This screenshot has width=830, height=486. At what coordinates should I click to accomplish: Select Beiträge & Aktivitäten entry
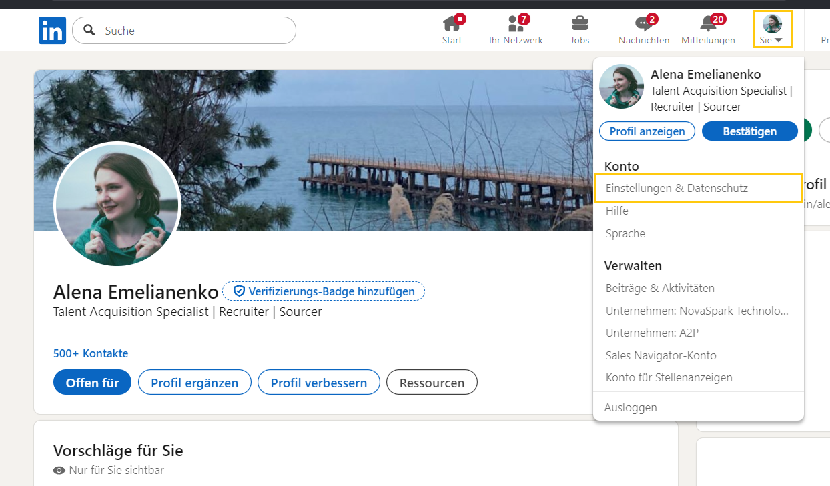click(x=660, y=289)
